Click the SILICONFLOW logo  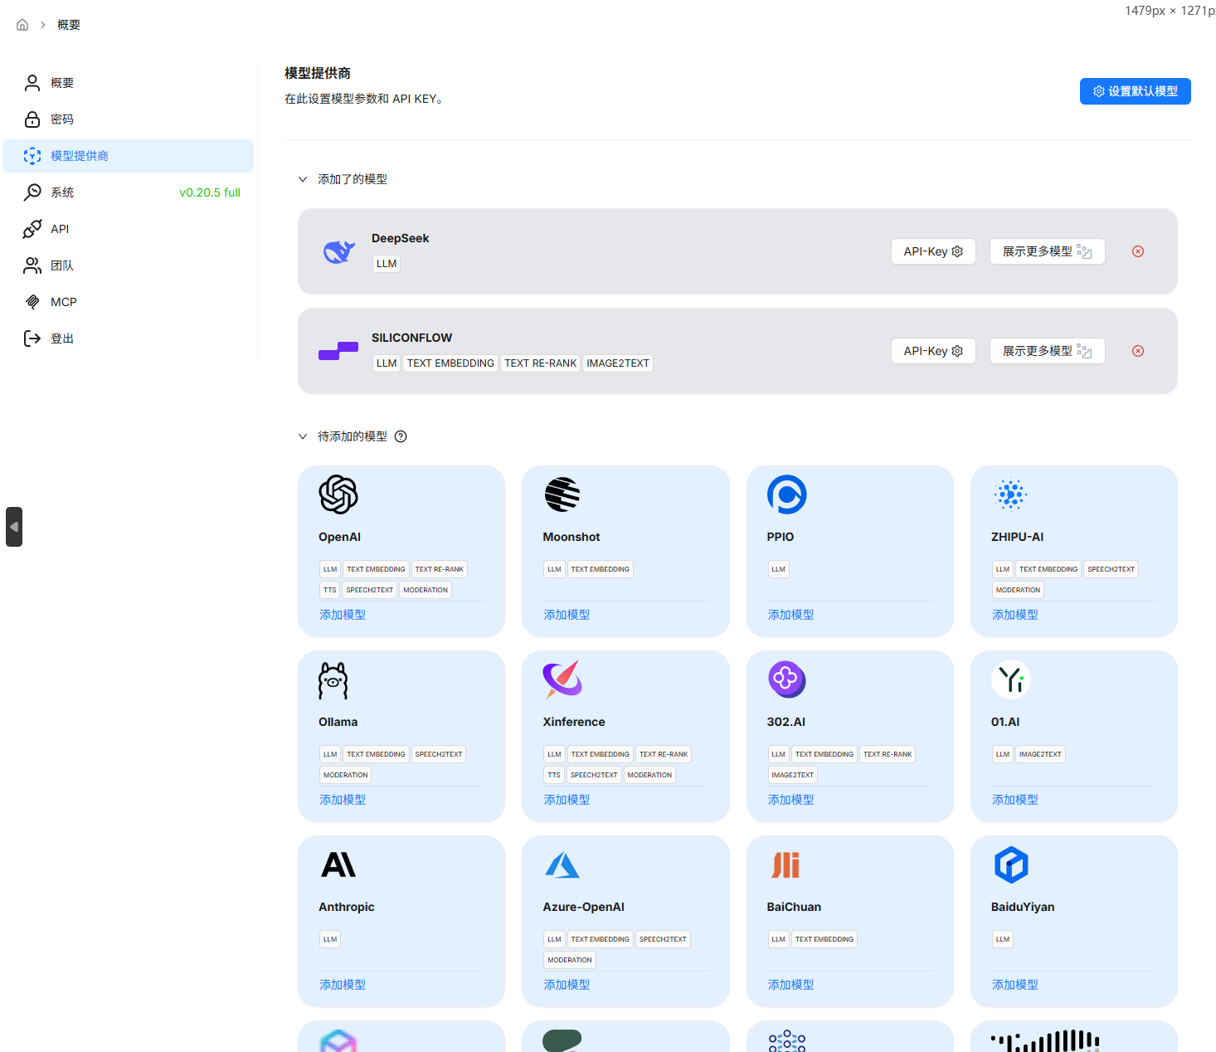pos(338,351)
